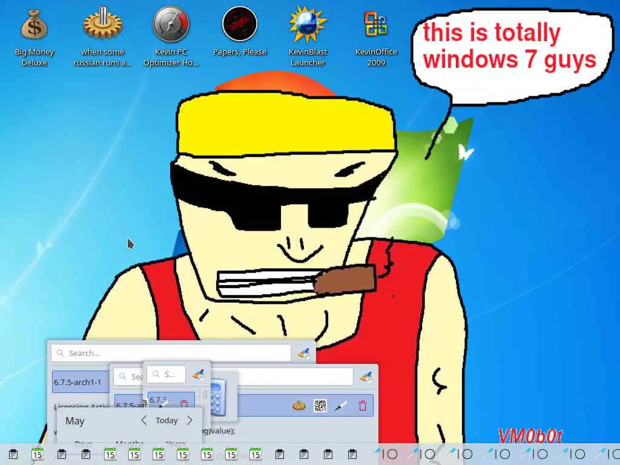Click the Today button in the calendar
This screenshot has height=465, width=620.
pyautogui.click(x=167, y=420)
